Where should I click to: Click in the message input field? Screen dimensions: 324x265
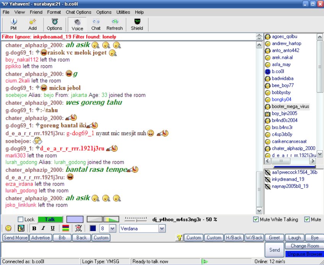pos(132,249)
